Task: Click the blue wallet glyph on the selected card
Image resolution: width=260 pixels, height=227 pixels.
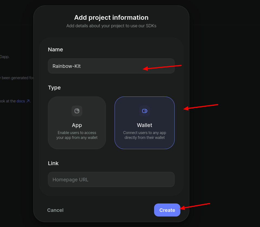Action: 145,111
